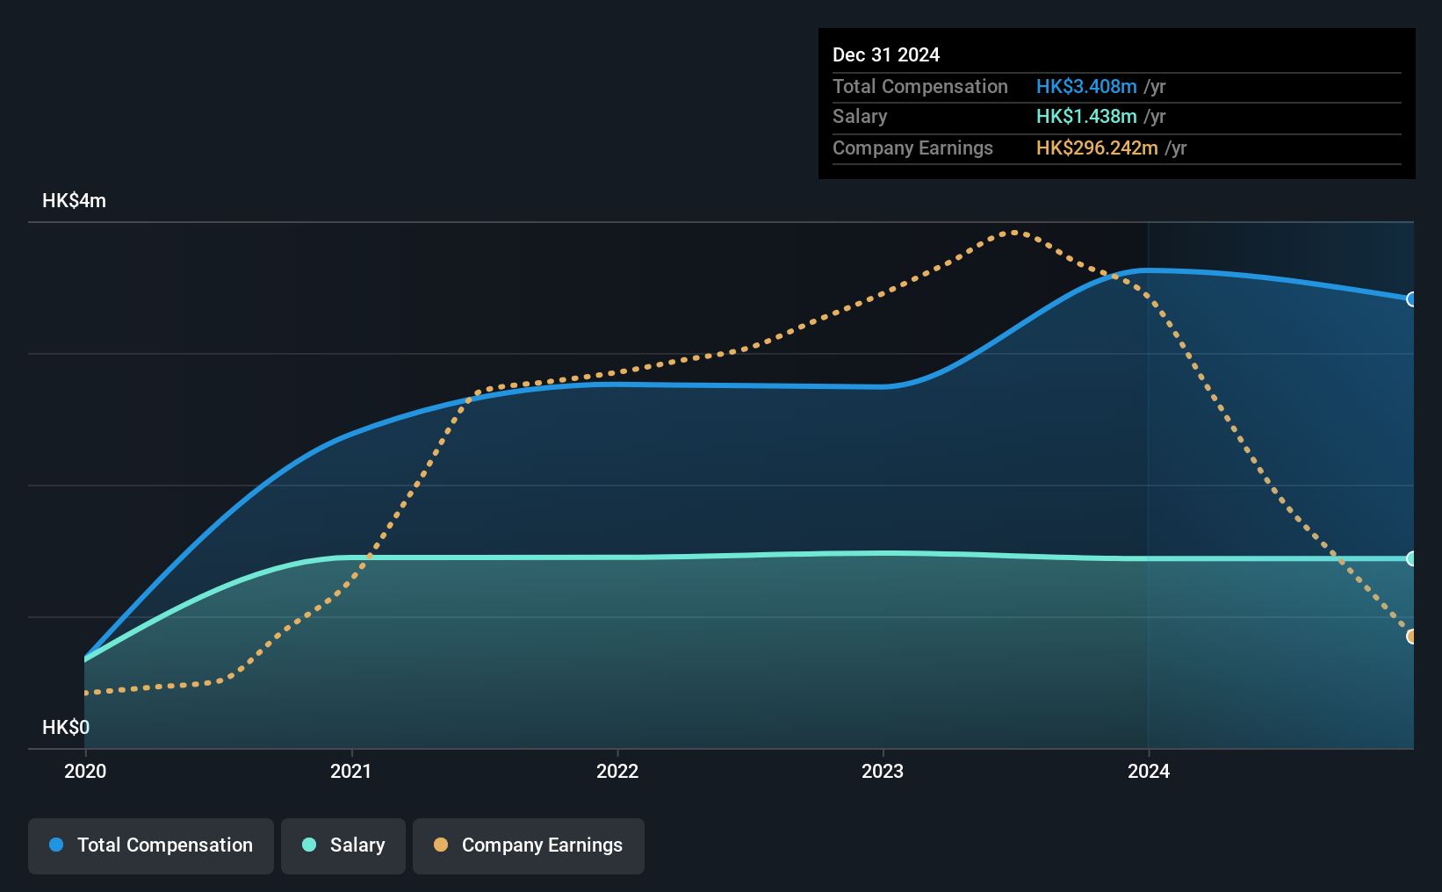The width and height of the screenshot is (1442, 892).
Task: Toggle the Company Earnings legend button
Action: [x=529, y=845]
